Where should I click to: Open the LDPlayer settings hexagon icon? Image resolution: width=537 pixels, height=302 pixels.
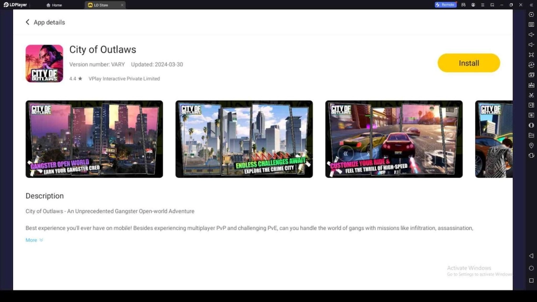click(x=531, y=15)
